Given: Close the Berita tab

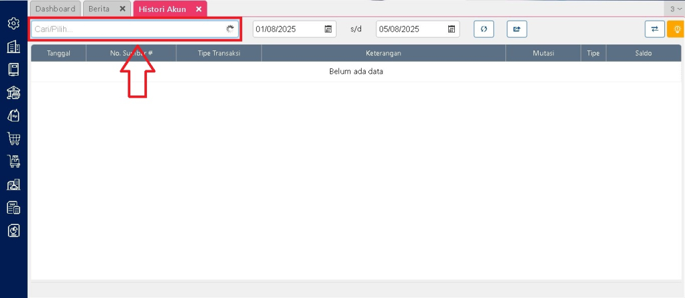Looking at the screenshot, I should 122,9.
